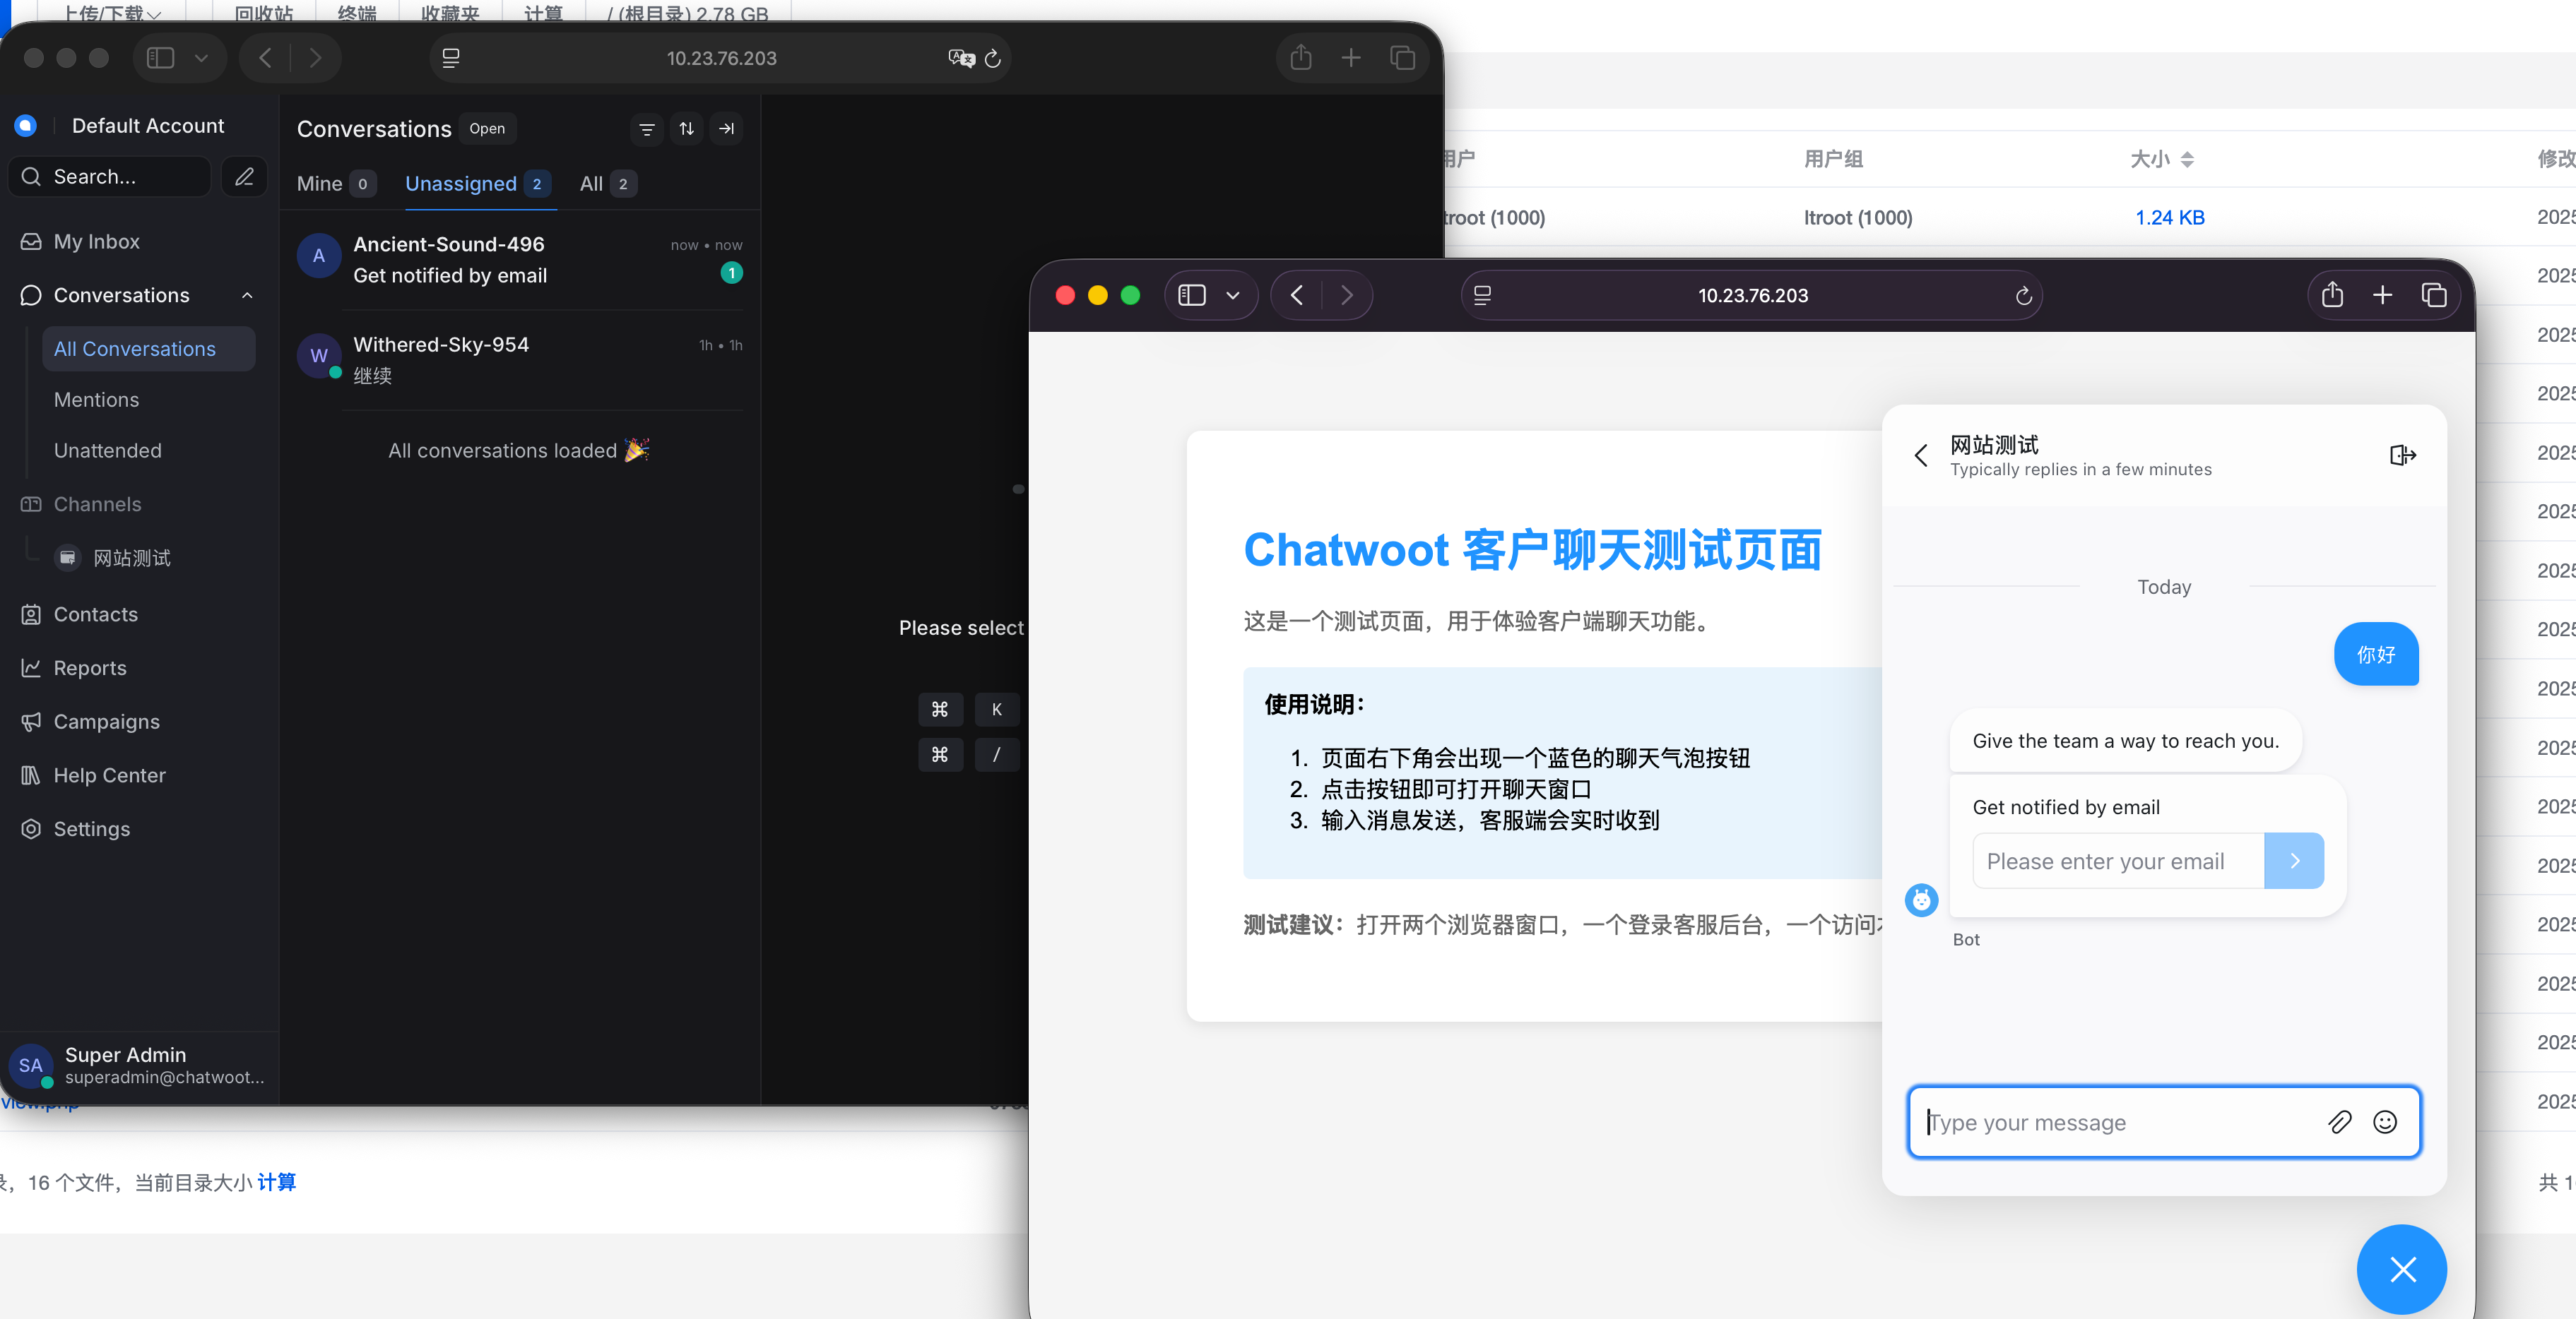2576x1319 pixels.
Task: Close the chat widget with blue X bubble
Action: (x=2401, y=1269)
